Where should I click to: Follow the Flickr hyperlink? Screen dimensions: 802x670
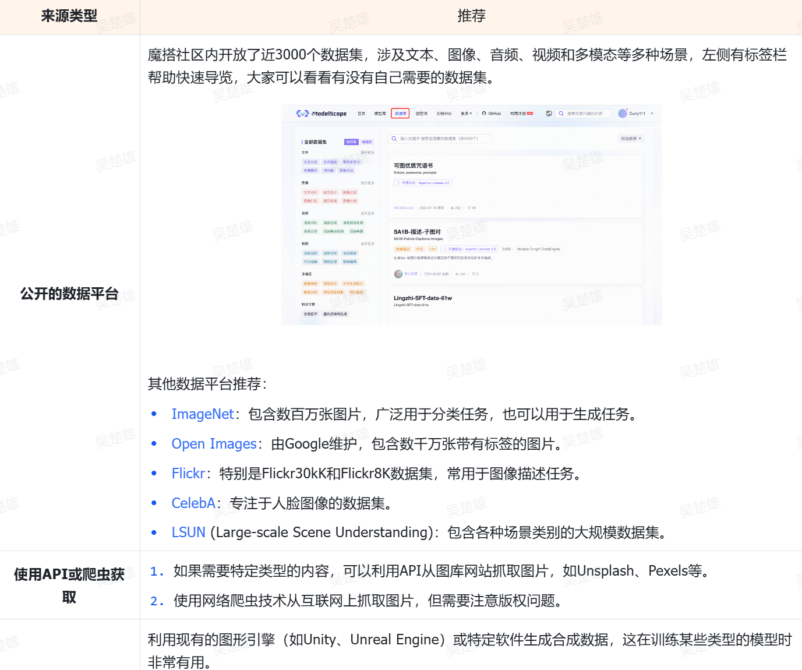click(188, 474)
